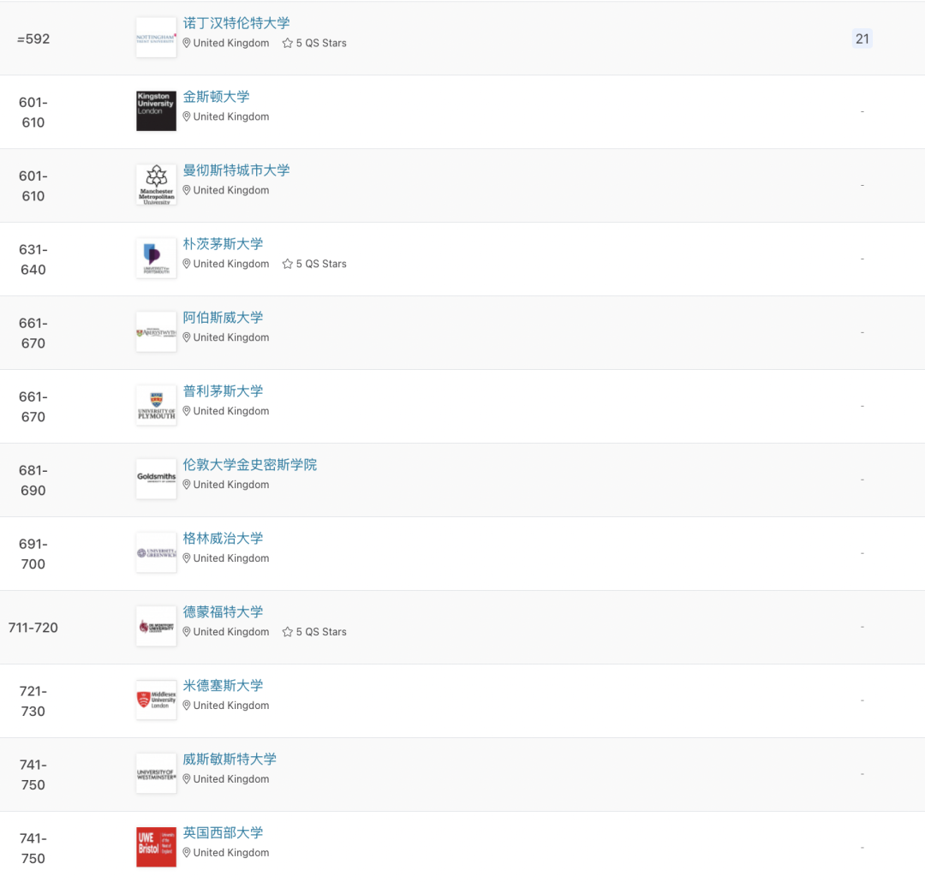Click the University of Portsmouth logo

pyautogui.click(x=157, y=259)
